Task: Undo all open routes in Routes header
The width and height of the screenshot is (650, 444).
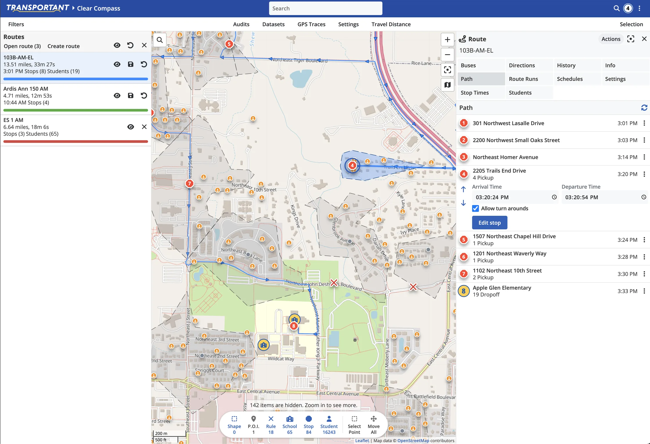Action: coord(130,45)
